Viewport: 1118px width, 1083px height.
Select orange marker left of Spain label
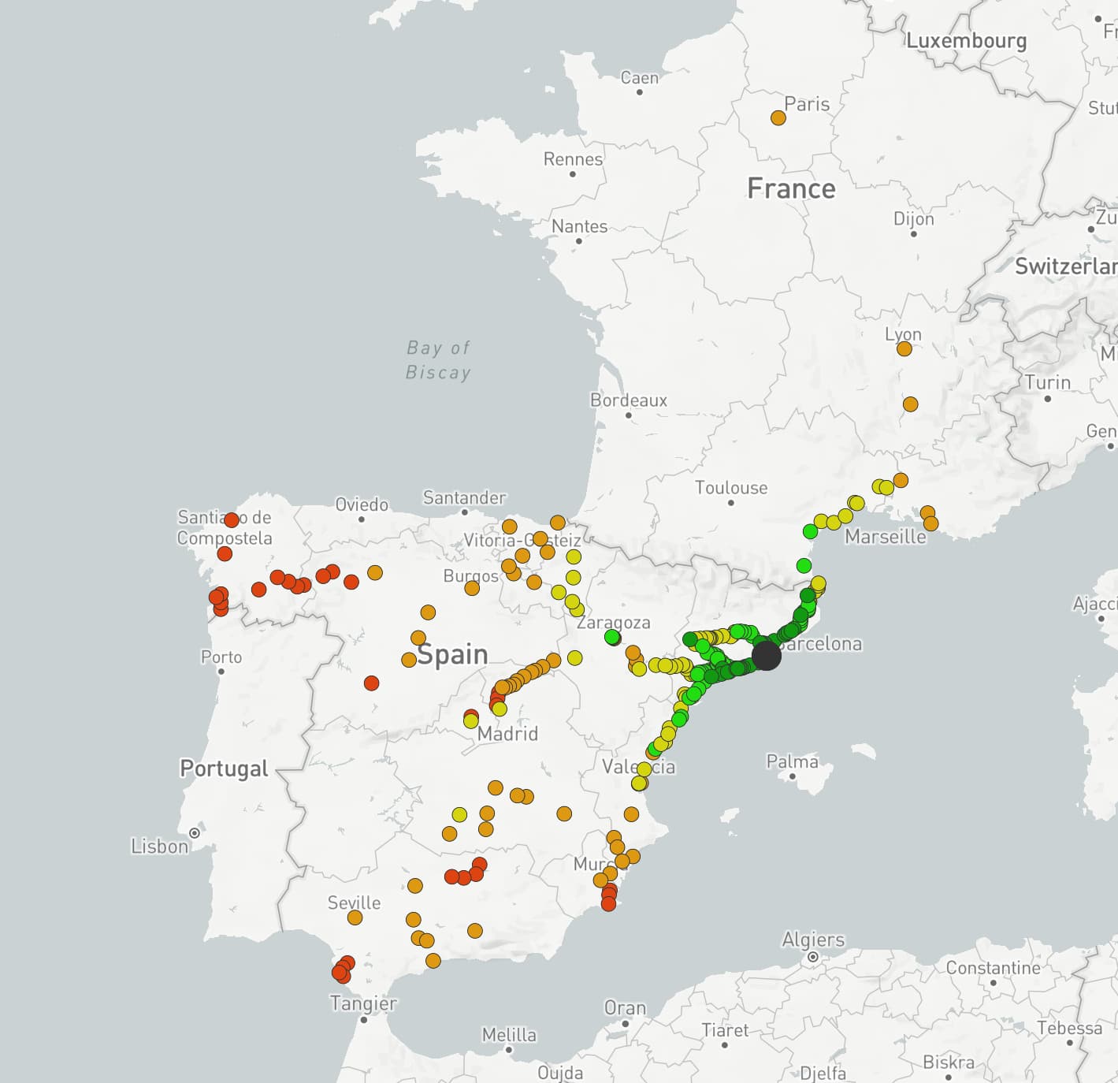[x=409, y=660]
